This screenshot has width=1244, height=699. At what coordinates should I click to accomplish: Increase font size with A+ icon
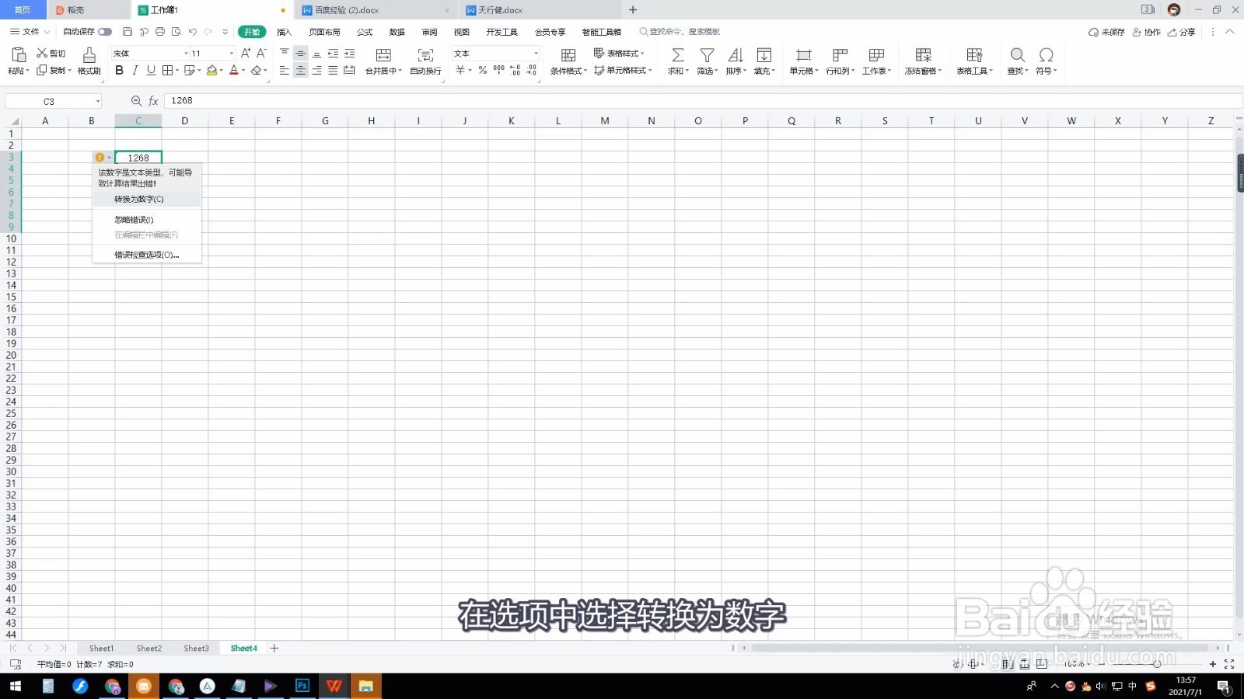[x=246, y=53]
